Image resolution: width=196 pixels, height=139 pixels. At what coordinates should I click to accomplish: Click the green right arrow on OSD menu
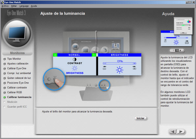tap(94, 55)
